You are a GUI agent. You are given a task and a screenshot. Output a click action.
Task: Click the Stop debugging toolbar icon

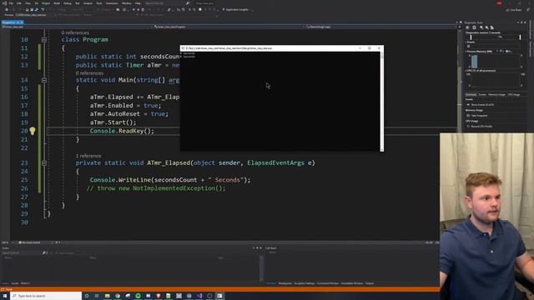[138, 9]
